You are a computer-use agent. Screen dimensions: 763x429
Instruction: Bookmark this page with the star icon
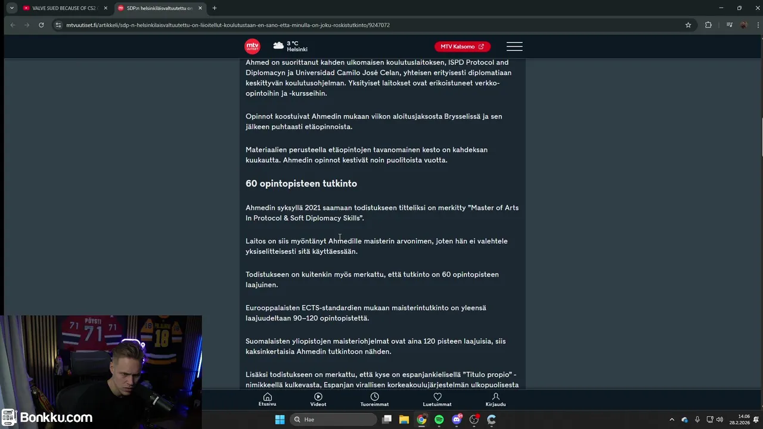688,25
